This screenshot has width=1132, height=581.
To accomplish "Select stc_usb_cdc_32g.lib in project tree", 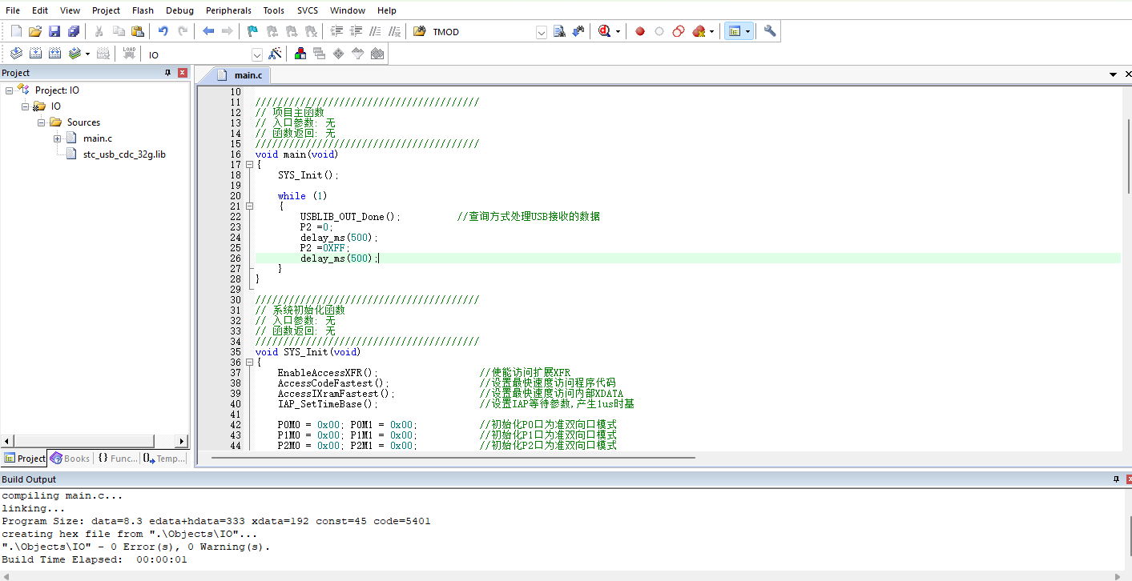I will click(x=123, y=154).
